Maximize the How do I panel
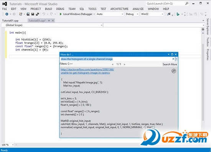The image size is (211, 152). point(172,54)
